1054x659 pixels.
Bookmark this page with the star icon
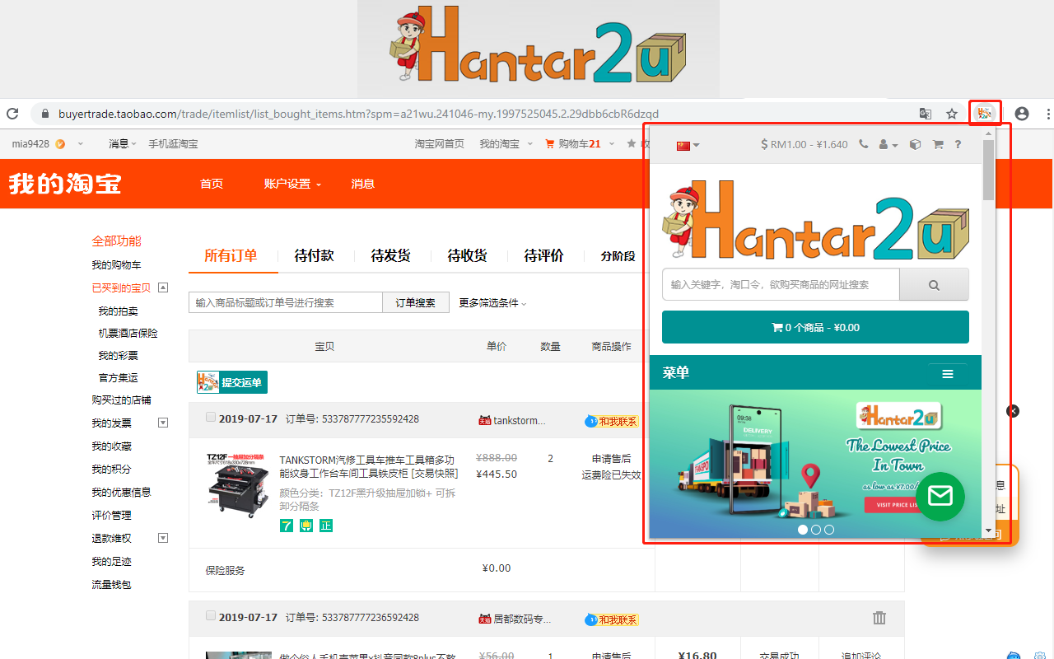(952, 114)
